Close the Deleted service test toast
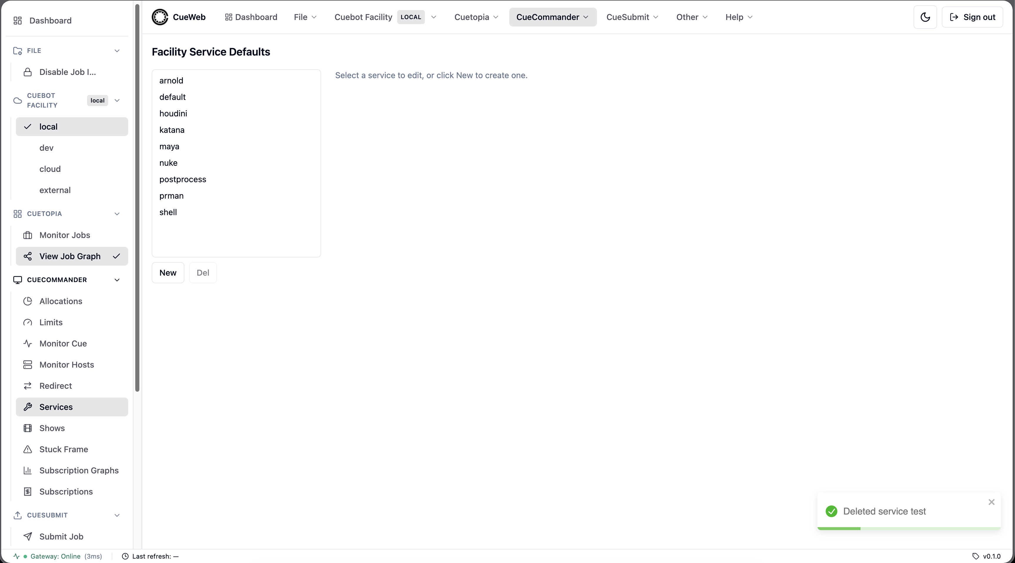 point(991,502)
